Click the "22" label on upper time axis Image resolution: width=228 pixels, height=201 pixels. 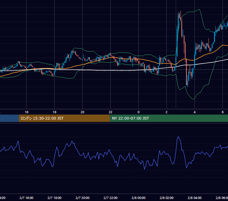[111, 112]
